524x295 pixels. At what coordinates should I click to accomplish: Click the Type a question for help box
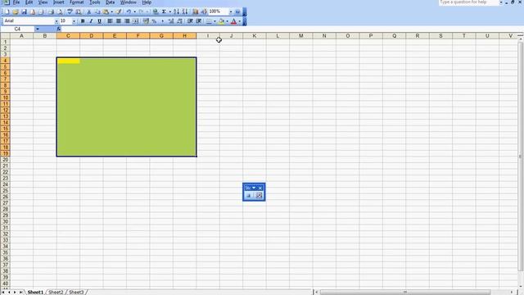point(468,2)
